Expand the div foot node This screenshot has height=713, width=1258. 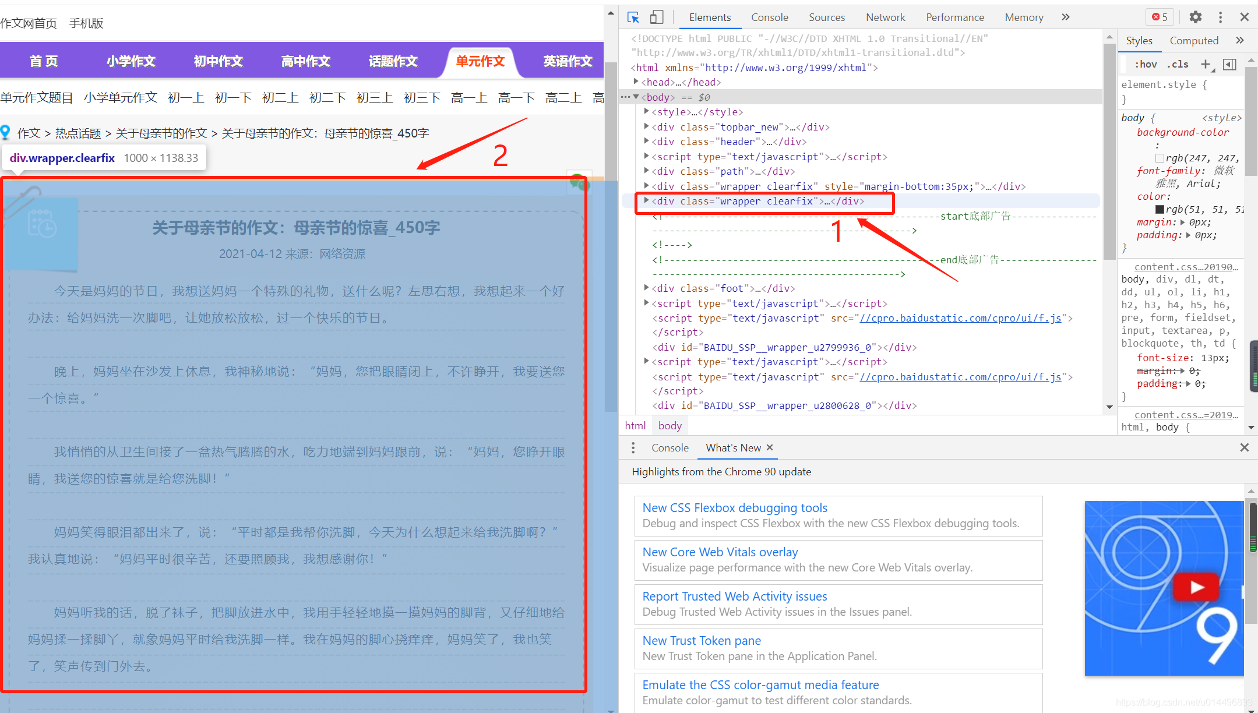646,288
